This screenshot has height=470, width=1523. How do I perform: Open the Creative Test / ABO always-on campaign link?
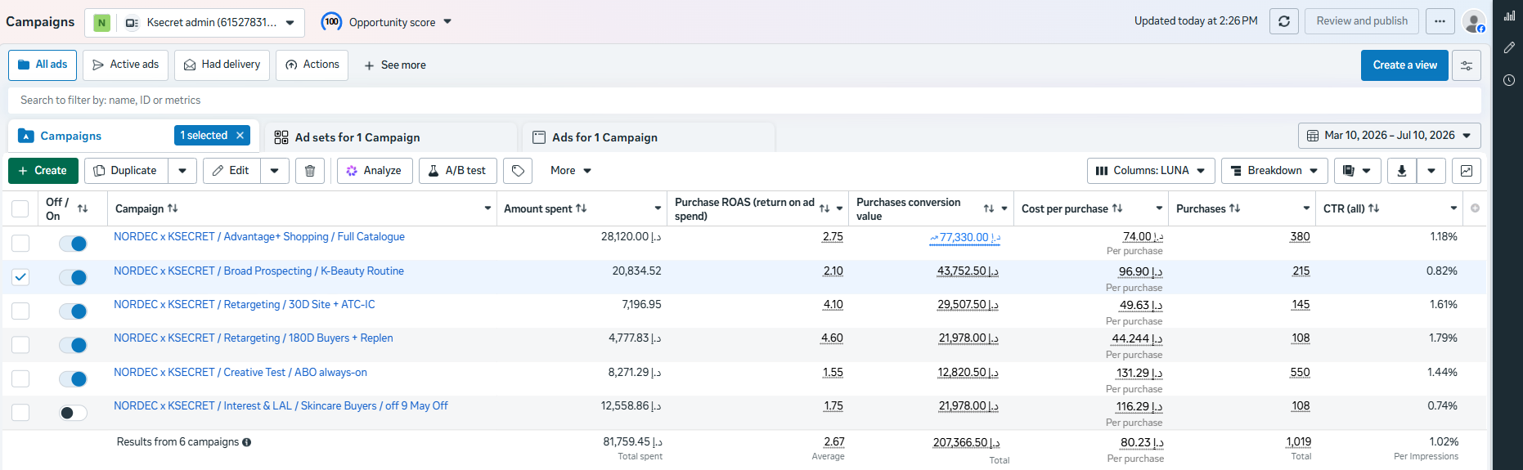[240, 373]
